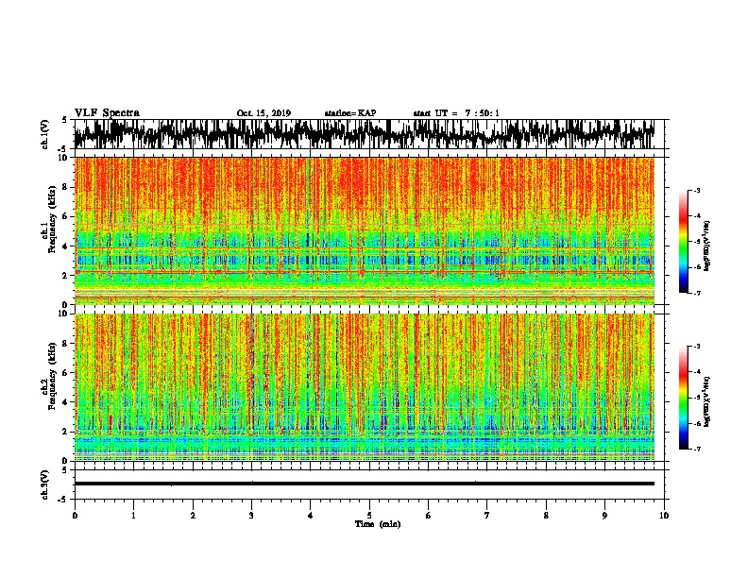Click time axis tick label "6"
748x578 pixels.
(x=429, y=516)
